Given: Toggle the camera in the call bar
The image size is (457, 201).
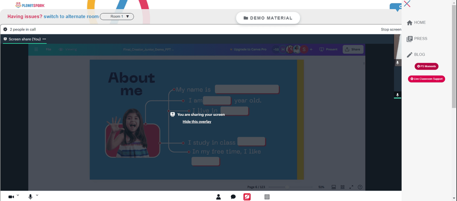Looking at the screenshot, I should (x=11, y=197).
